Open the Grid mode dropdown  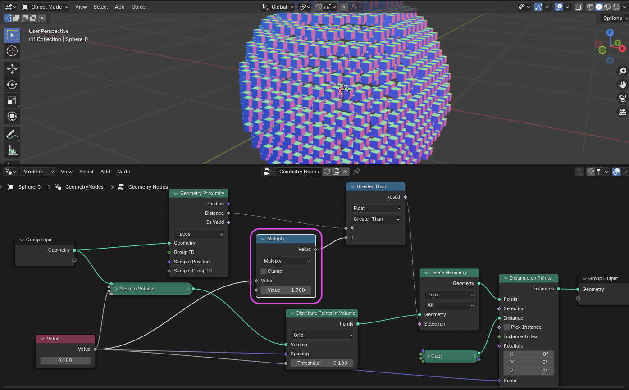coord(322,335)
